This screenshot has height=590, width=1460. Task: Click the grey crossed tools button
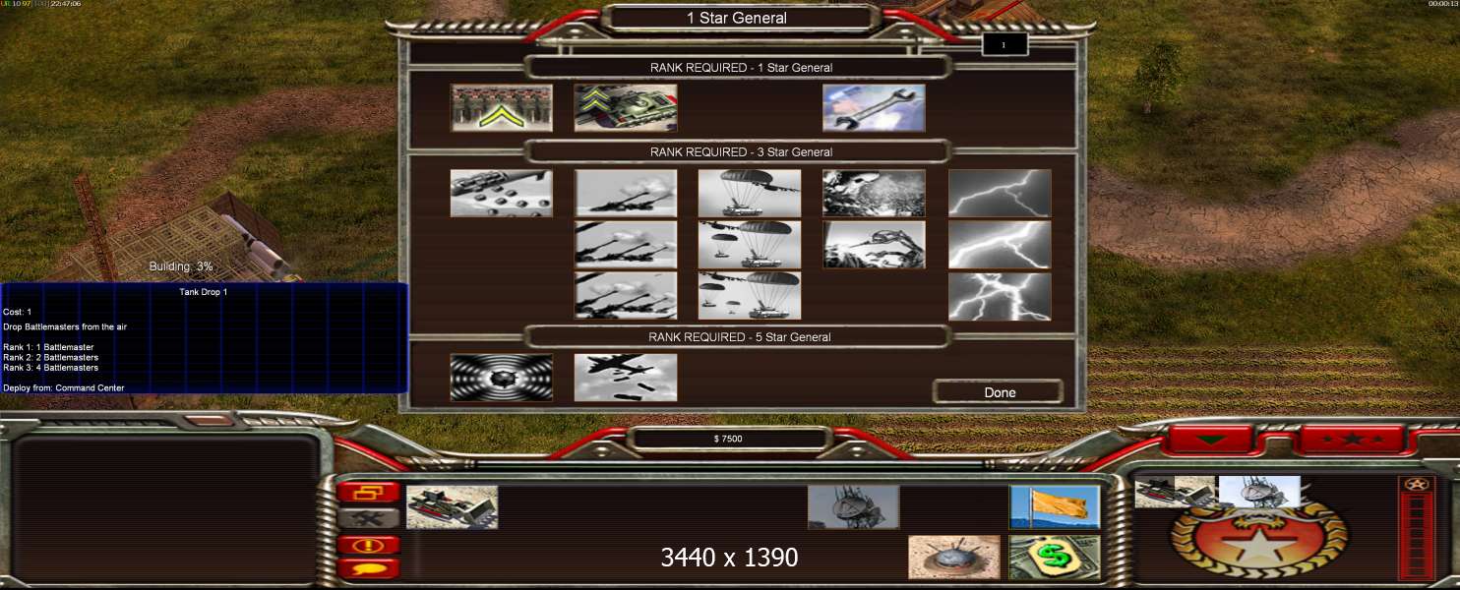369,518
